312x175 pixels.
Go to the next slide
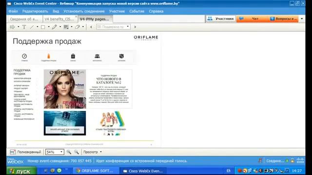[136, 27]
